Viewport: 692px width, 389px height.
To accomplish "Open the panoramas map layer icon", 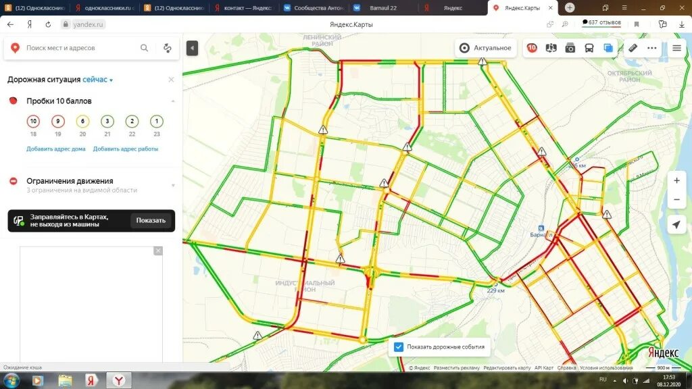I will pos(551,48).
